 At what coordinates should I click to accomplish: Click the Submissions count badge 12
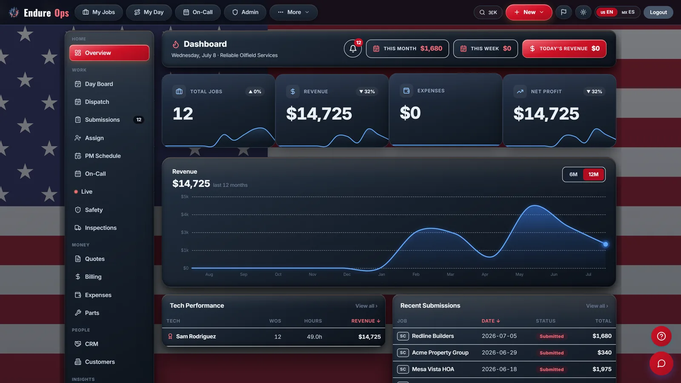[x=139, y=120]
